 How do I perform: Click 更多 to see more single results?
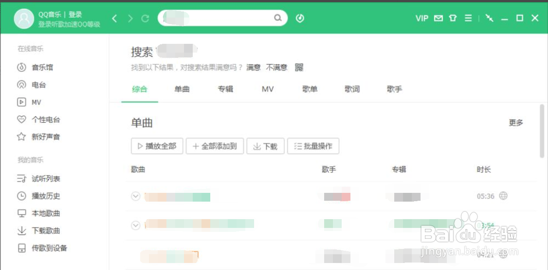point(516,123)
